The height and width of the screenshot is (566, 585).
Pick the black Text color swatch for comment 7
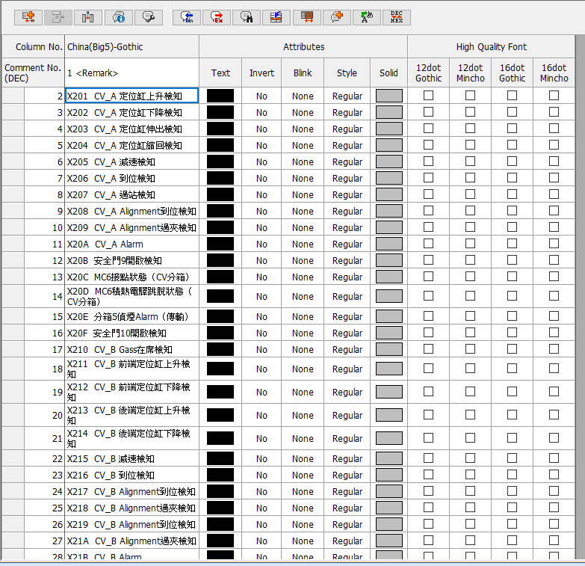coord(220,178)
